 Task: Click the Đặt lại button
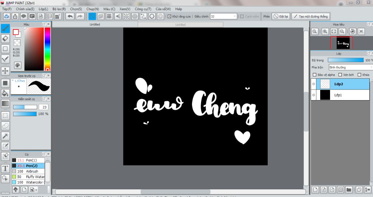pyautogui.click(x=281, y=16)
